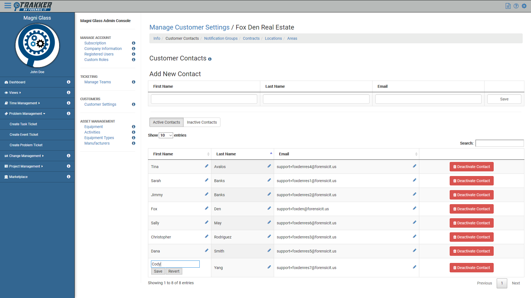Image resolution: width=531 pixels, height=298 pixels.
Task: Click Dashboard info icon in sidebar
Action: point(69,82)
